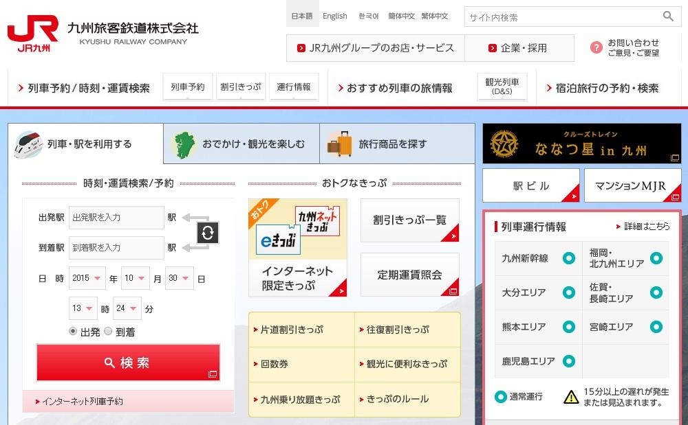
Task: Click the 宮崎エリア status circle icon
Action: (x=656, y=327)
